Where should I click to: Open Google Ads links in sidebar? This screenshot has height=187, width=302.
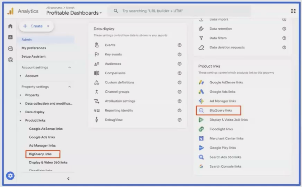pos(42,137)
